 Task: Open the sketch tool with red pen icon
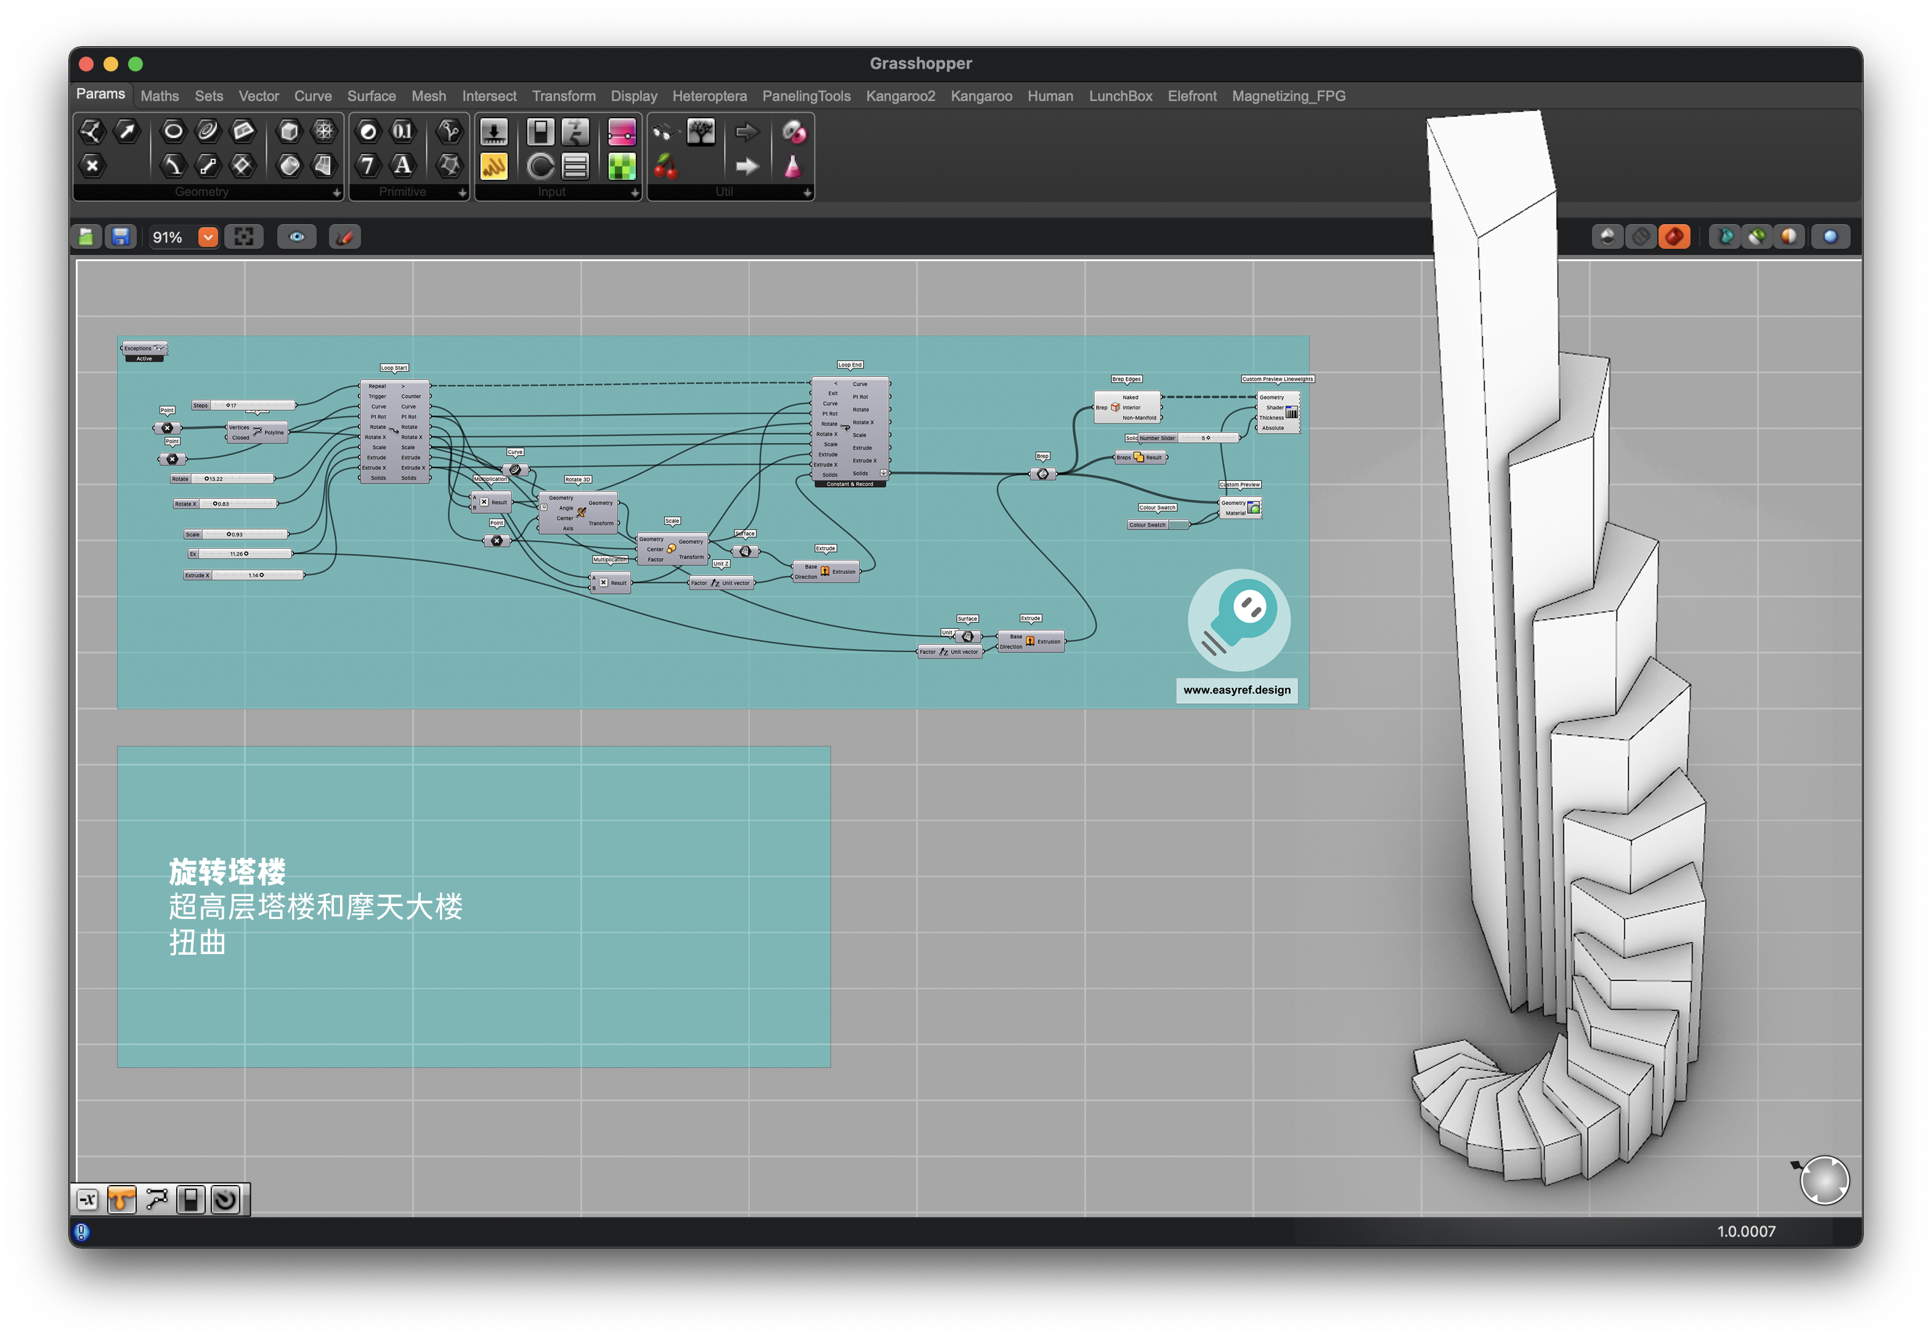344,237
